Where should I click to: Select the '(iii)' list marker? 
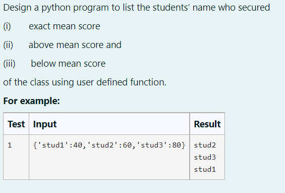tap(9, 64)
